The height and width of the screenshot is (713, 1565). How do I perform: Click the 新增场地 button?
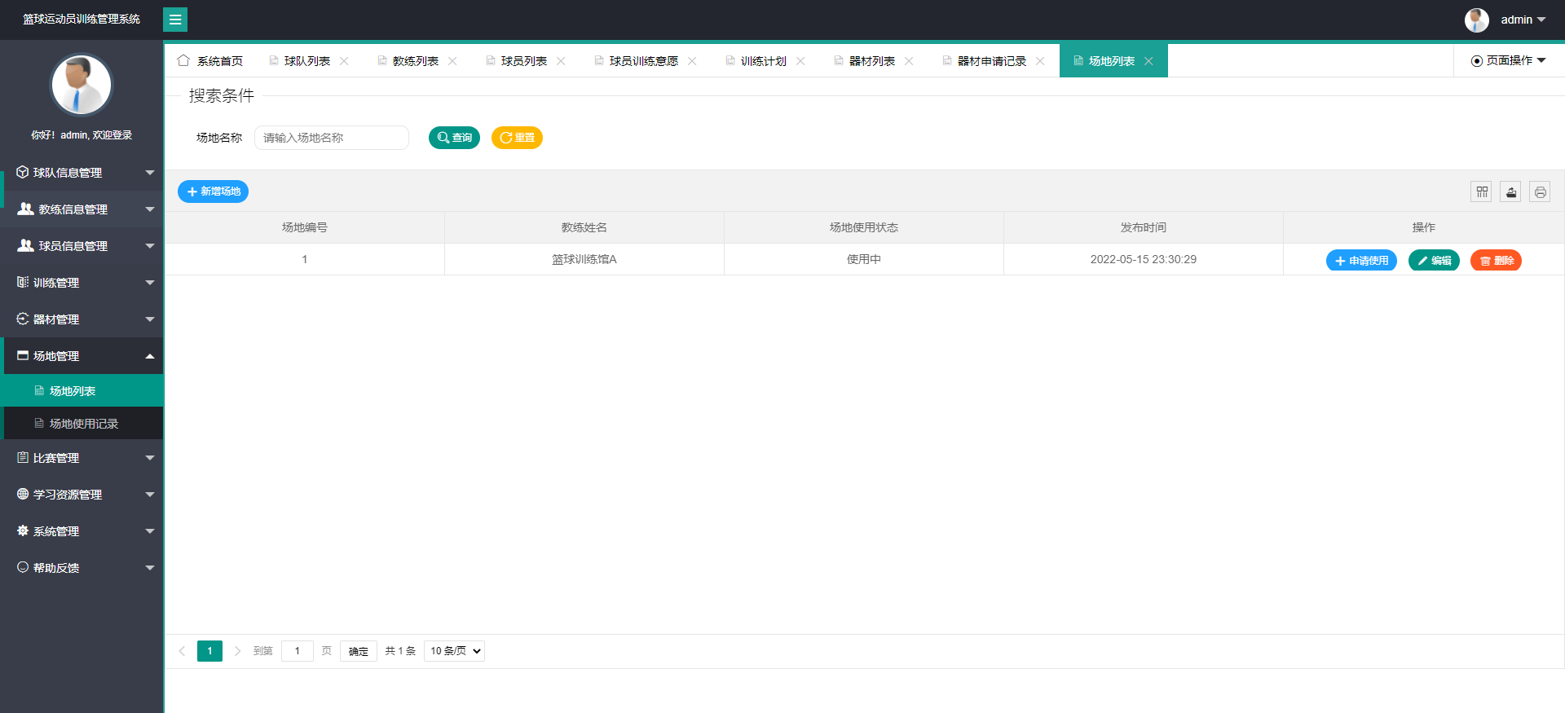213,191
